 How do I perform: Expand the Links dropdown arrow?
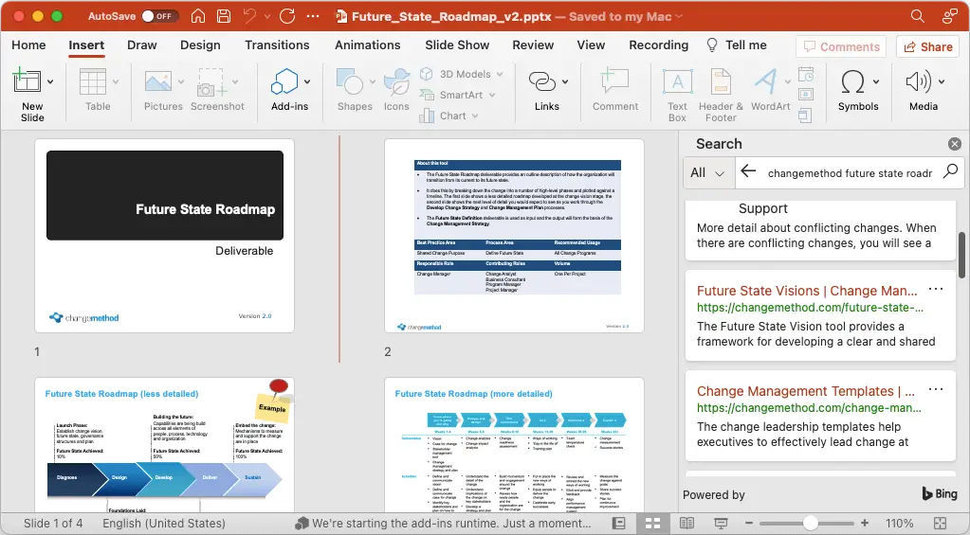(x=565, y=81)
